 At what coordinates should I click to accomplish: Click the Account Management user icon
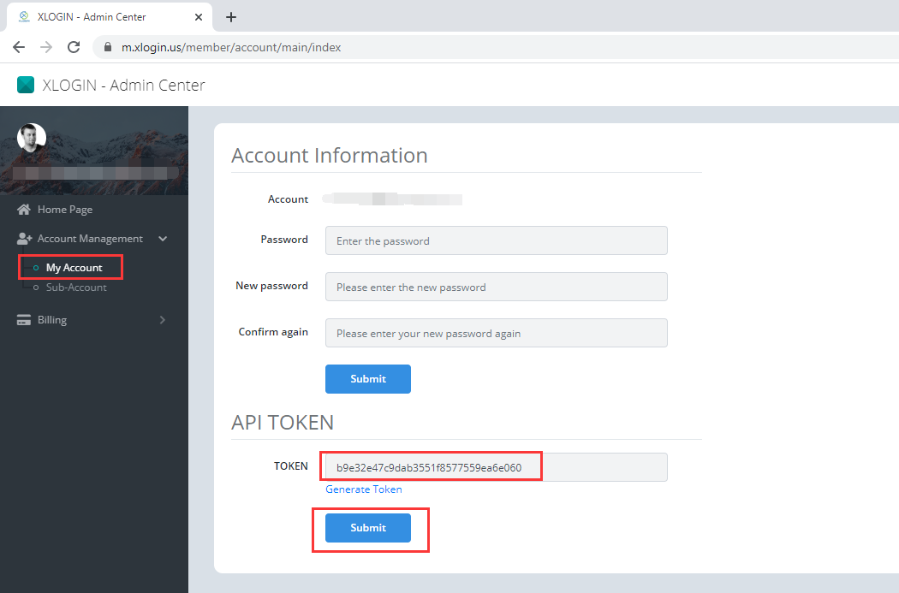coord(24,239)
